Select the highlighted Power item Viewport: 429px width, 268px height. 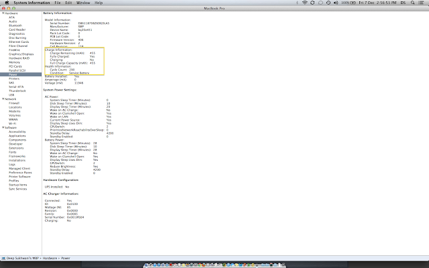pos(21,74)
